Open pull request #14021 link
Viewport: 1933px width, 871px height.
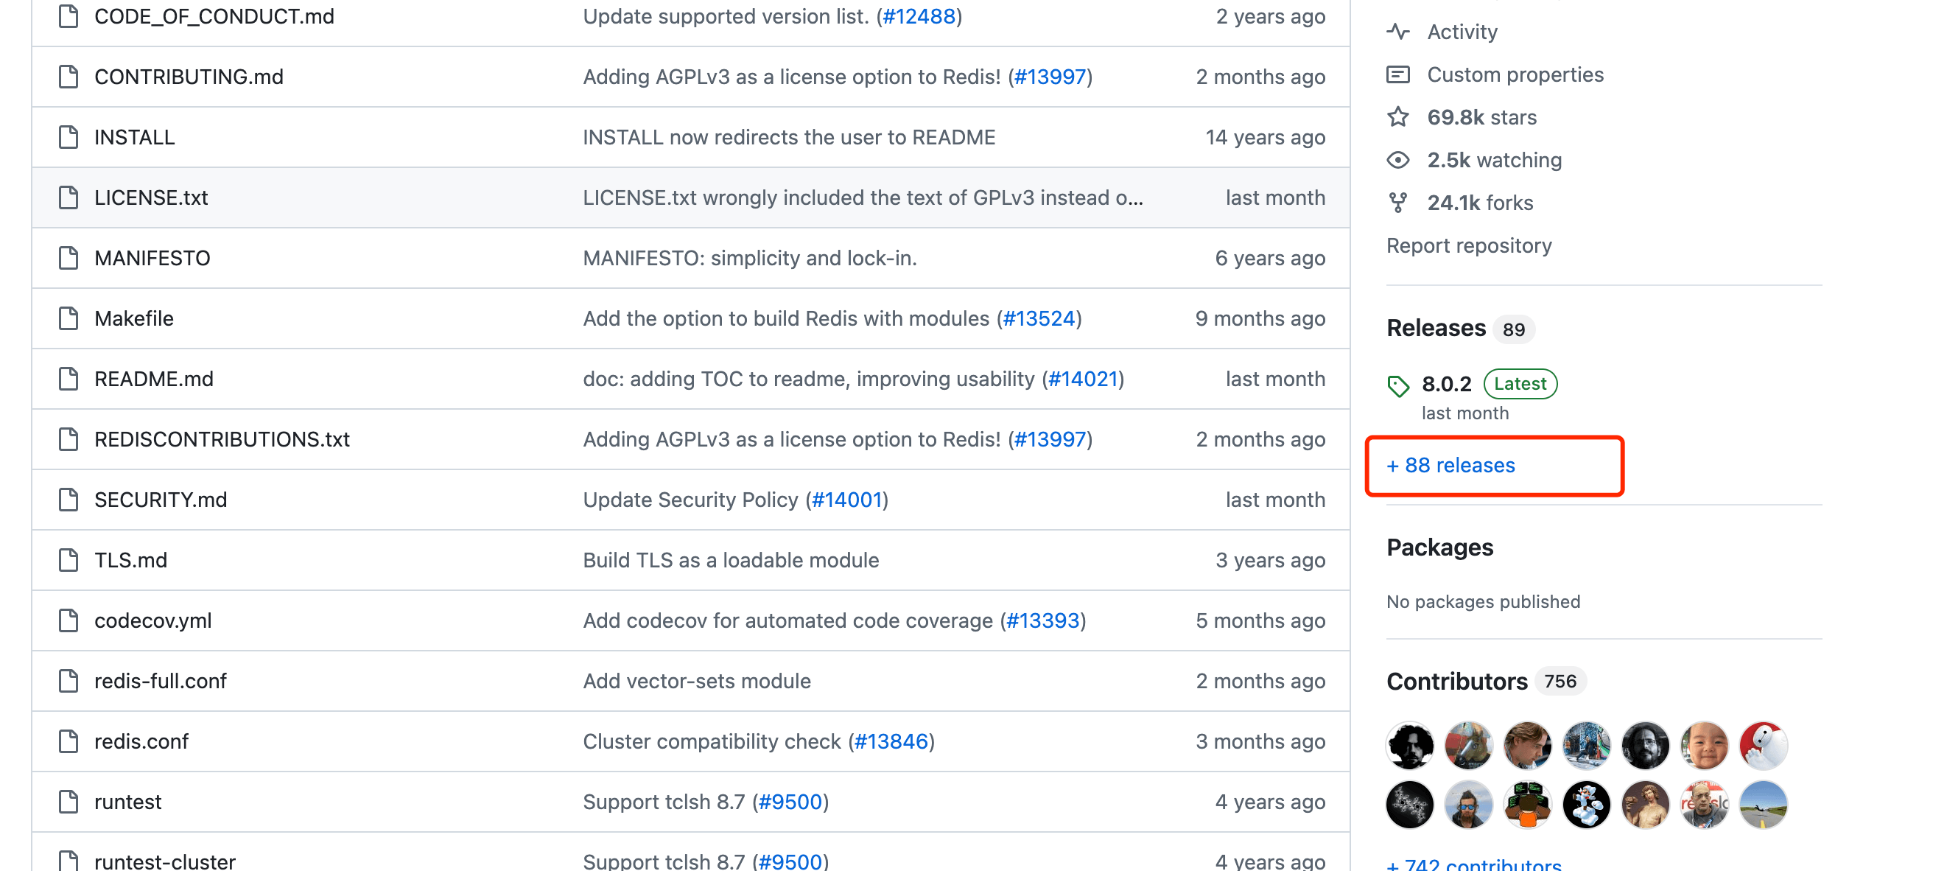1083,379
